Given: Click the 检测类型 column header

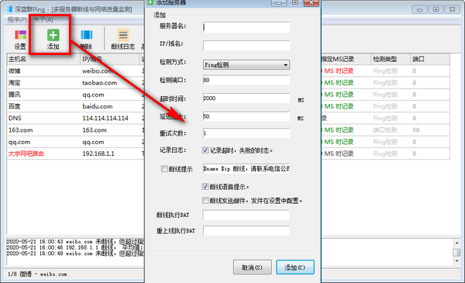Looking at the screenshot, I should tap(391, 59).
